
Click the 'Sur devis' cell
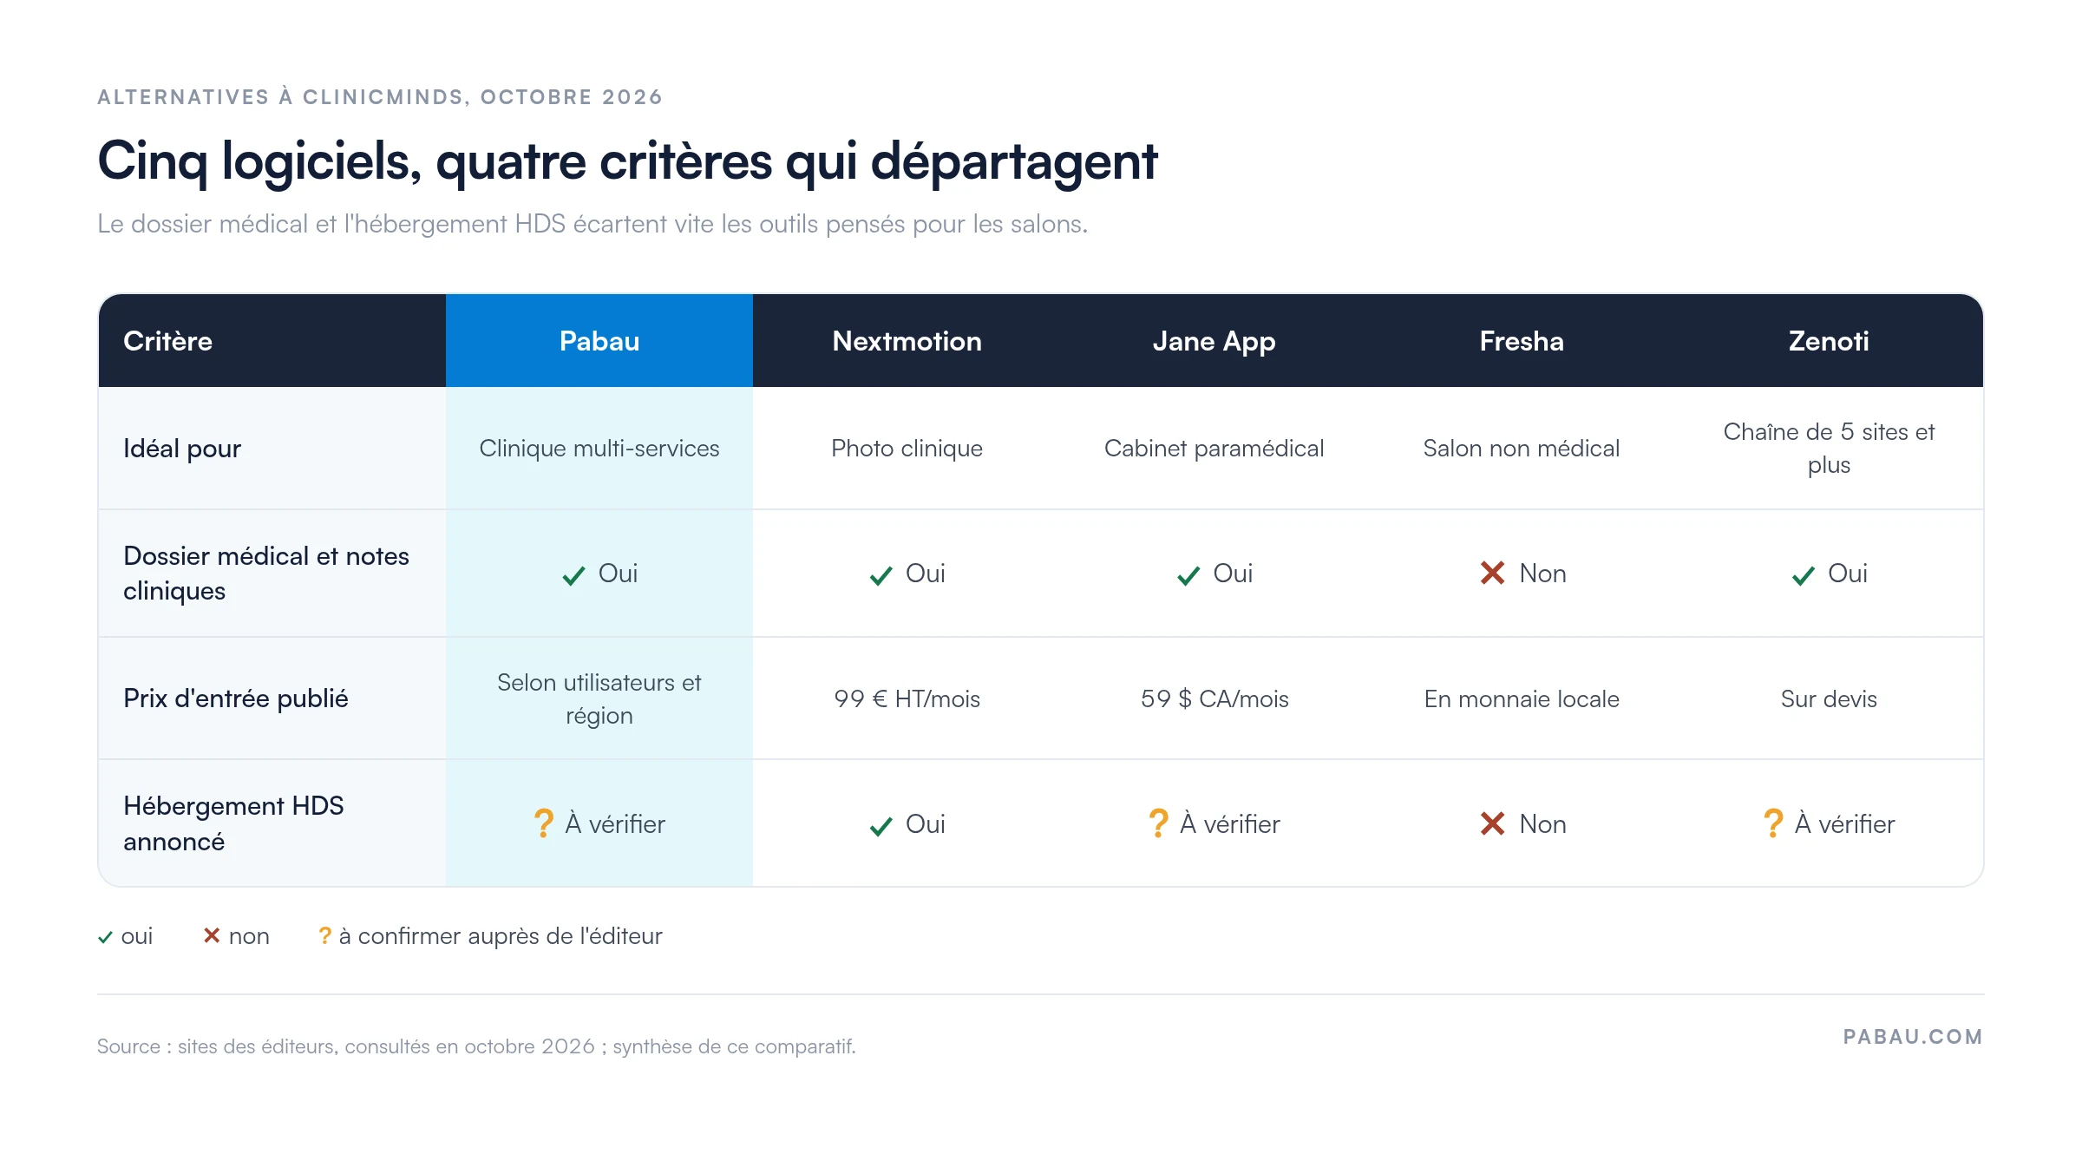(x=1829, y=698)
